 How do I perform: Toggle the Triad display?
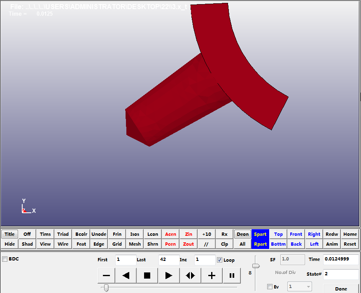(63, 234)
